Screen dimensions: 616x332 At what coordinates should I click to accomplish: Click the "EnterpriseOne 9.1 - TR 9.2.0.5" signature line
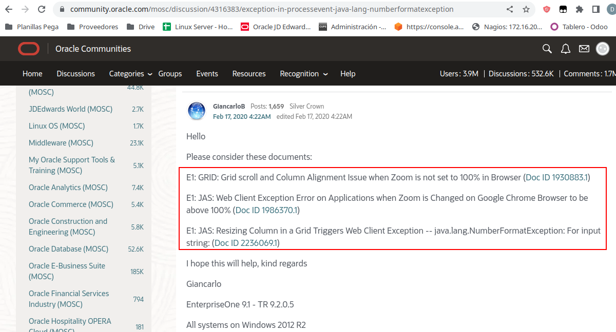[x=240, y=305]
